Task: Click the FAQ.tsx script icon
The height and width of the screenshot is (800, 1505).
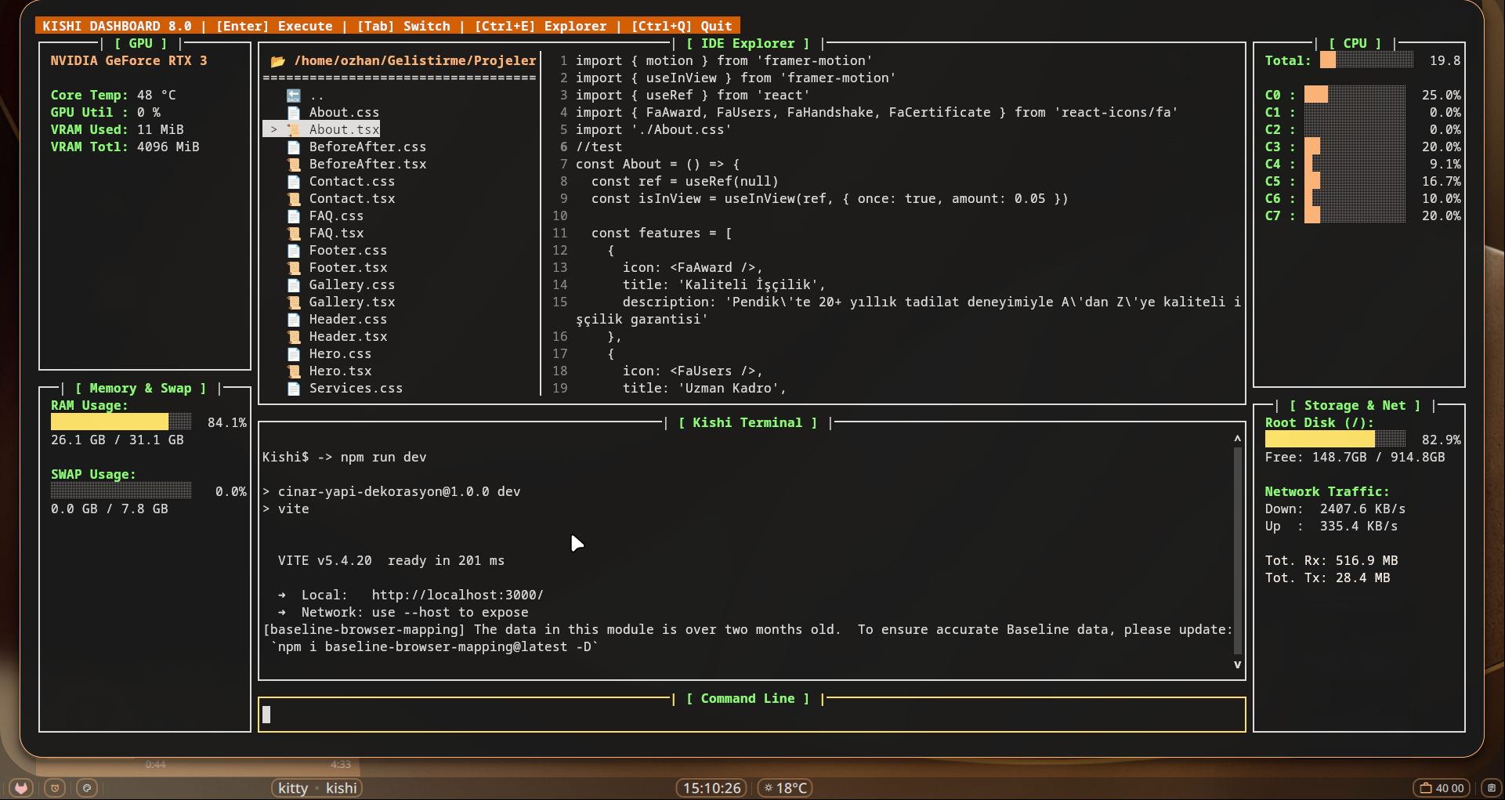Action: point(294,233)
